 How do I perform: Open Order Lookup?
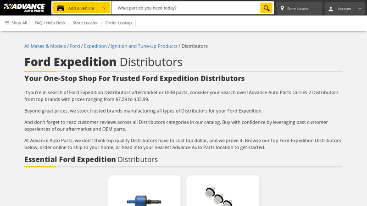click(x=118, y=23)
